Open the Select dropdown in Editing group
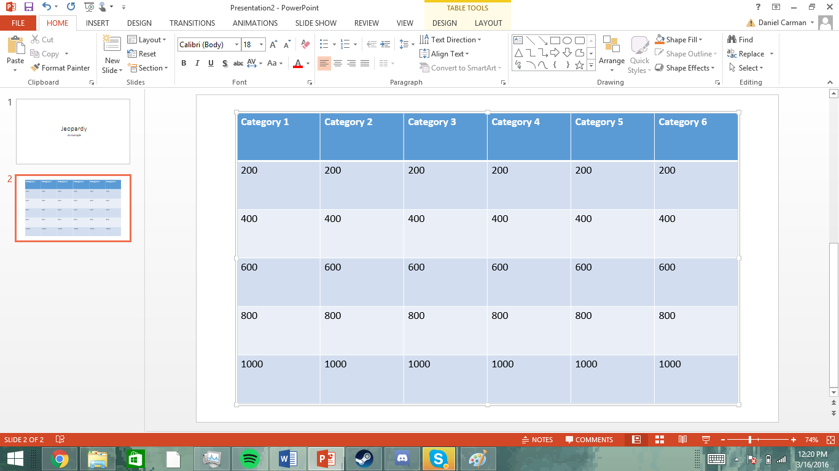The width and height of the screenshot is (839, 471). pos(746,68)
